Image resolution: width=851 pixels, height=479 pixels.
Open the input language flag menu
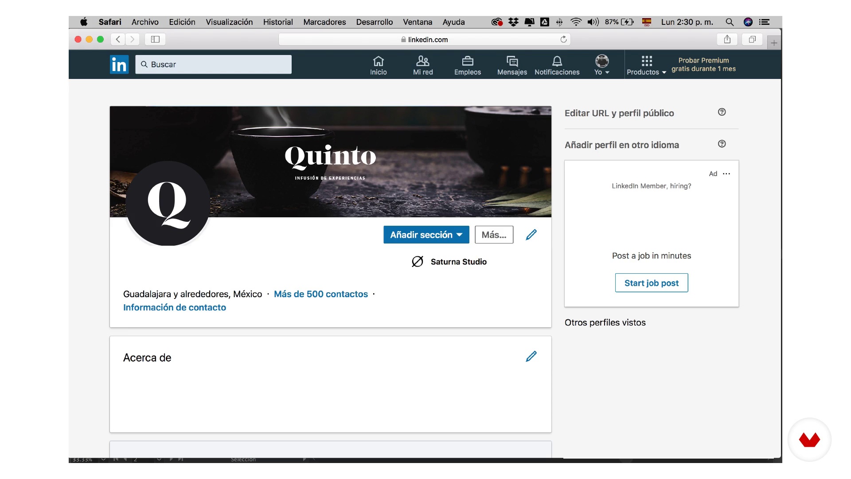point(647,22)
